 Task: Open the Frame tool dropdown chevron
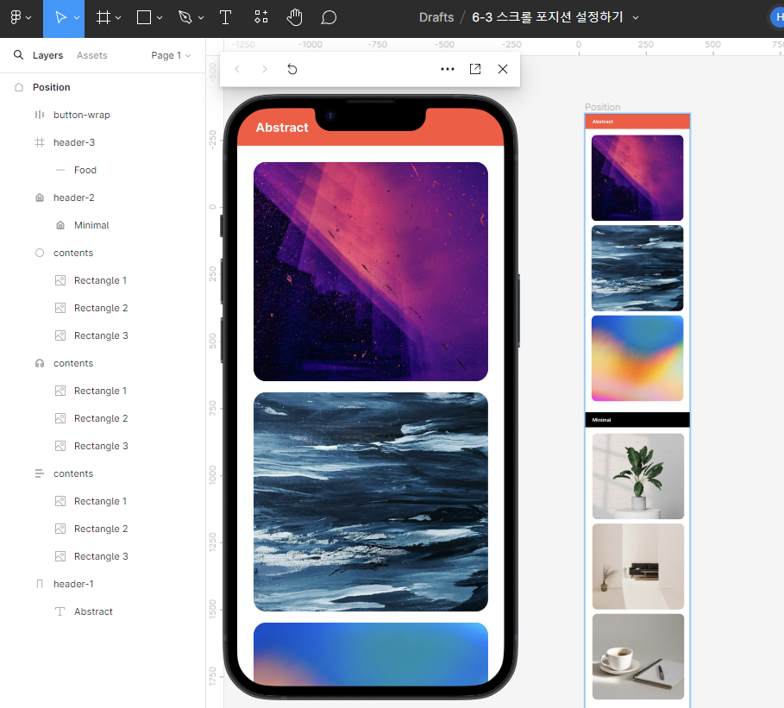pyautogui.click(x=118, y=18)
